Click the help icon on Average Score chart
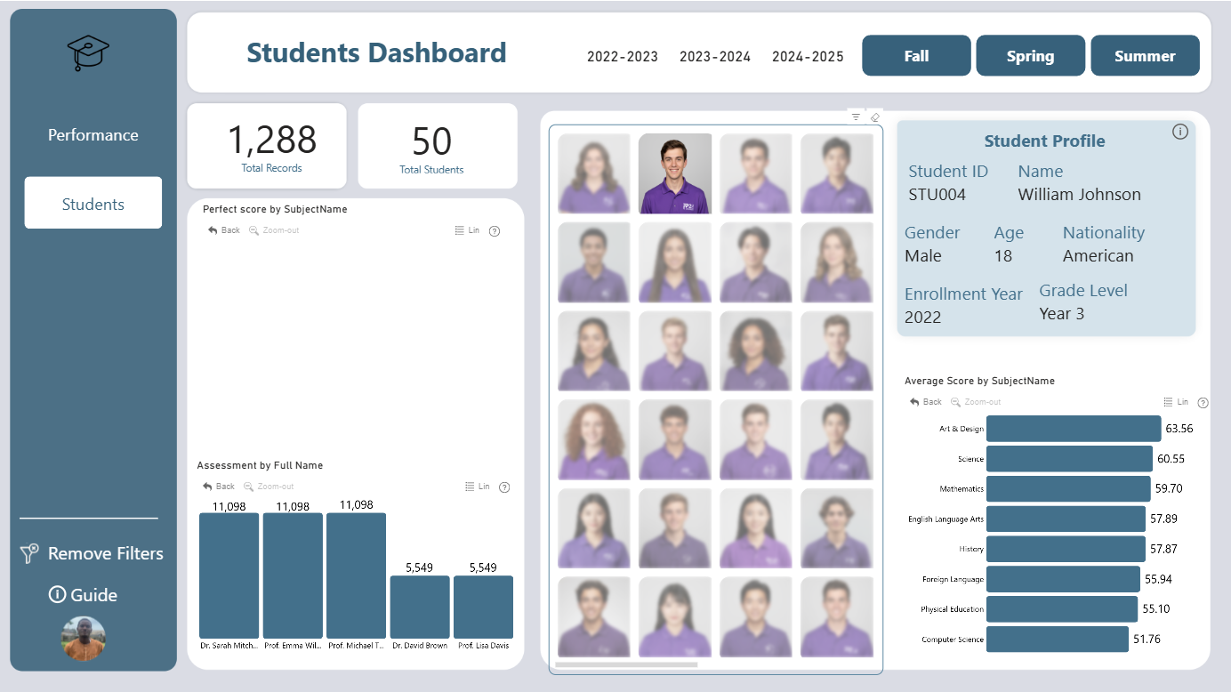Viewport: 1231px width, 692px height. point(1203,403)
